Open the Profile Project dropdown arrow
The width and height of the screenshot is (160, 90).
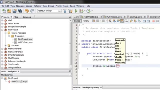point(92,11)
